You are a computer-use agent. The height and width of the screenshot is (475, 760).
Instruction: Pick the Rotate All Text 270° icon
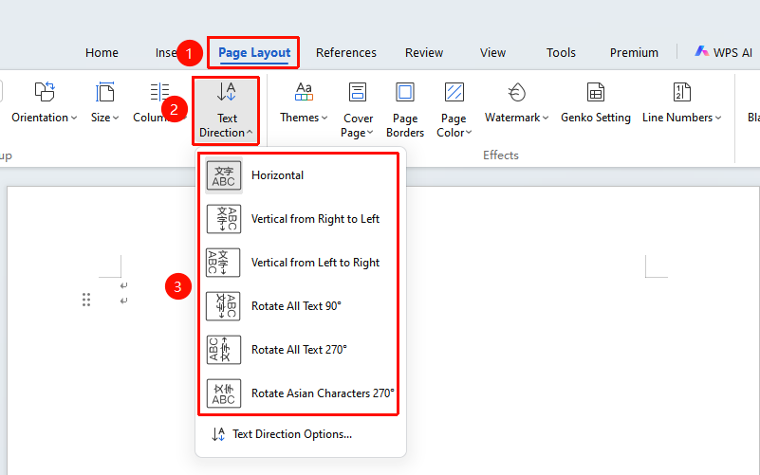[x=223, y=350]
